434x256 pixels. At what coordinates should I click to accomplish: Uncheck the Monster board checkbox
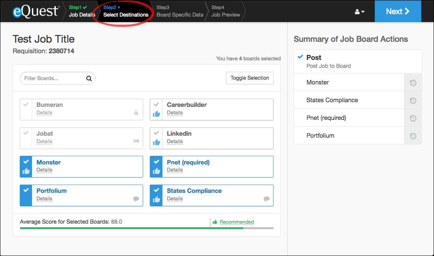(x=26, y=162)
